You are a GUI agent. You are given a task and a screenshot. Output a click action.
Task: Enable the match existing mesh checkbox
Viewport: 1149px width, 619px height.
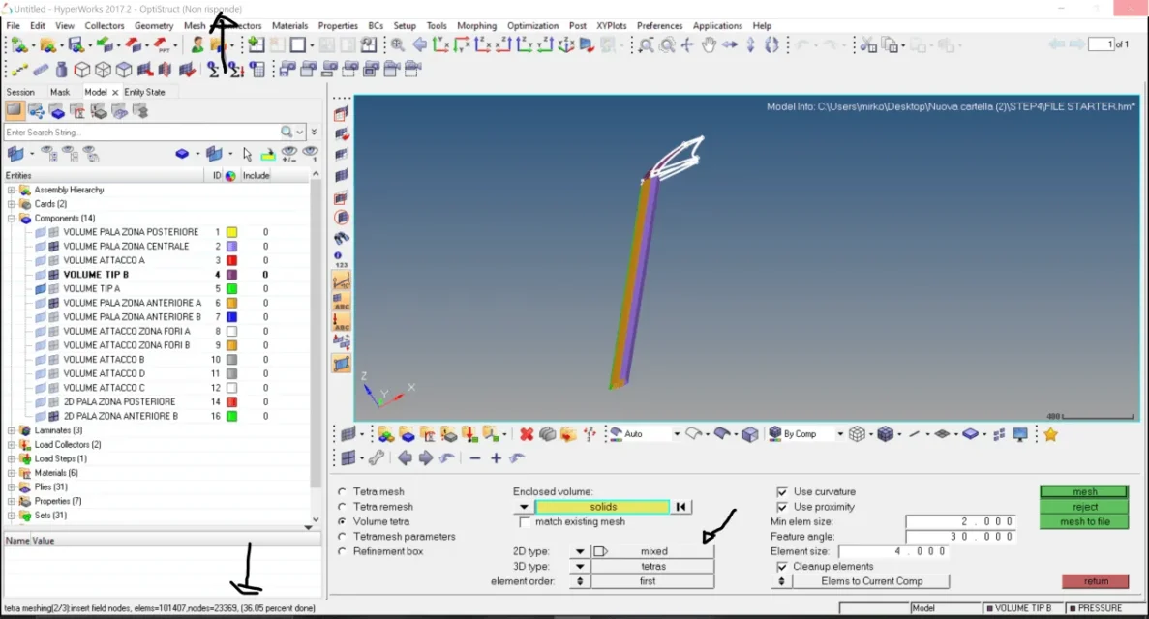point(524,522)
